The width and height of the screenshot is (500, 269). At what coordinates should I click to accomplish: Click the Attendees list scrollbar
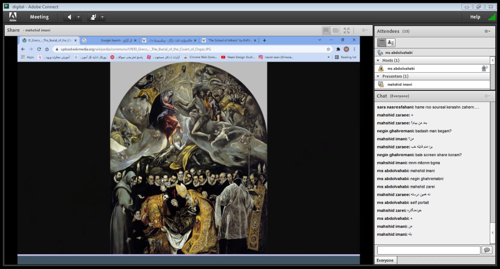(x=492, y=73)
